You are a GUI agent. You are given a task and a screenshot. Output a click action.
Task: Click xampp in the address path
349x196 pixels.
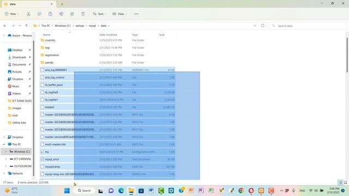[80, 26]
